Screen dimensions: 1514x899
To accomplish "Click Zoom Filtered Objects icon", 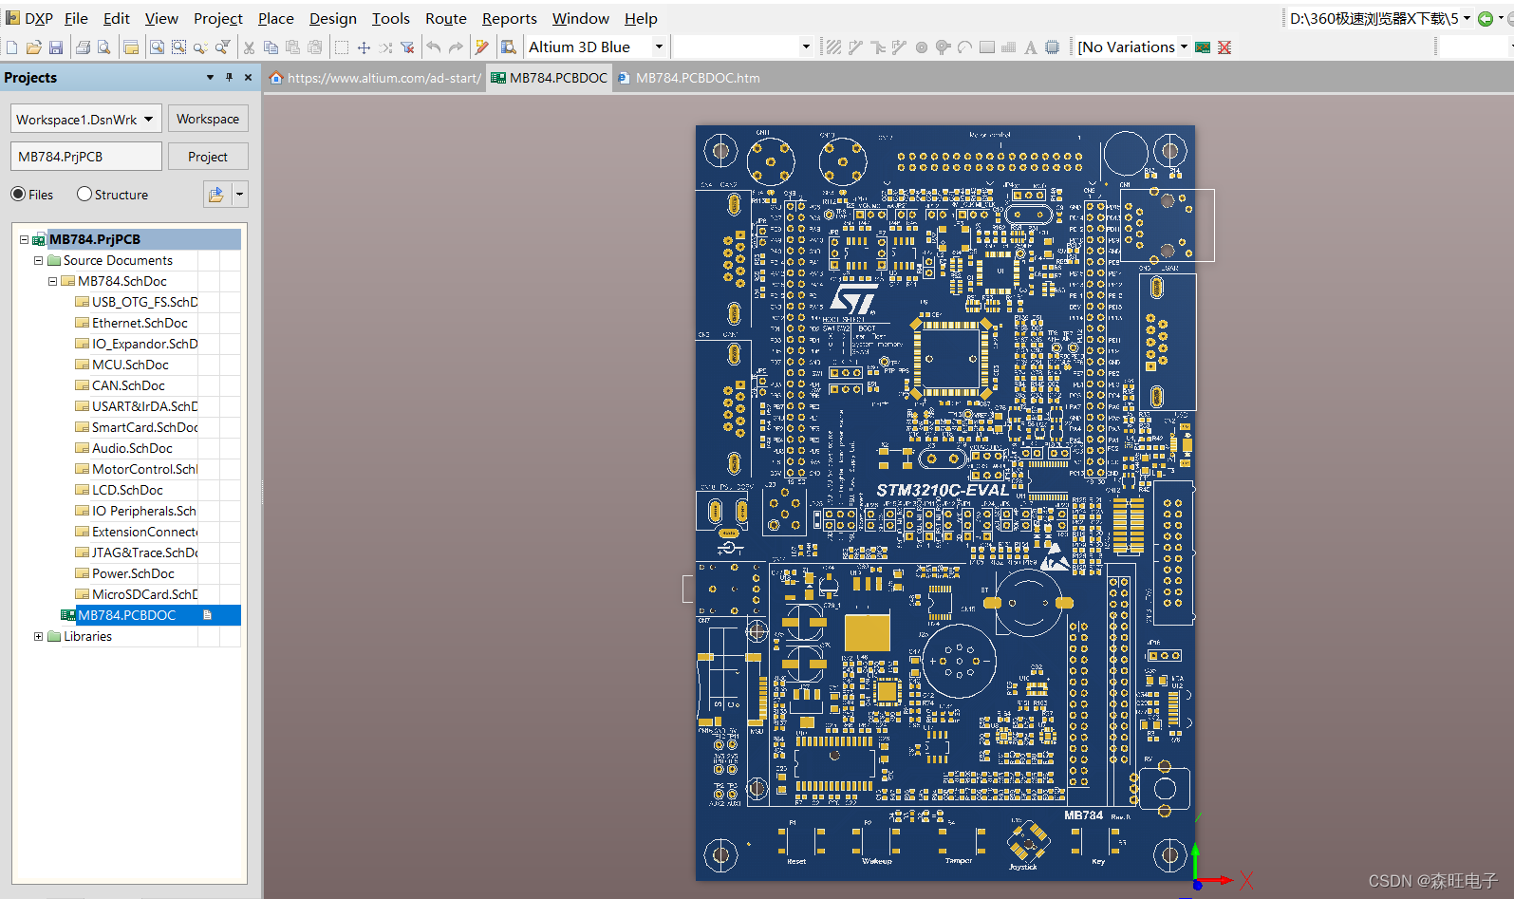I will [x=222, y=47].
